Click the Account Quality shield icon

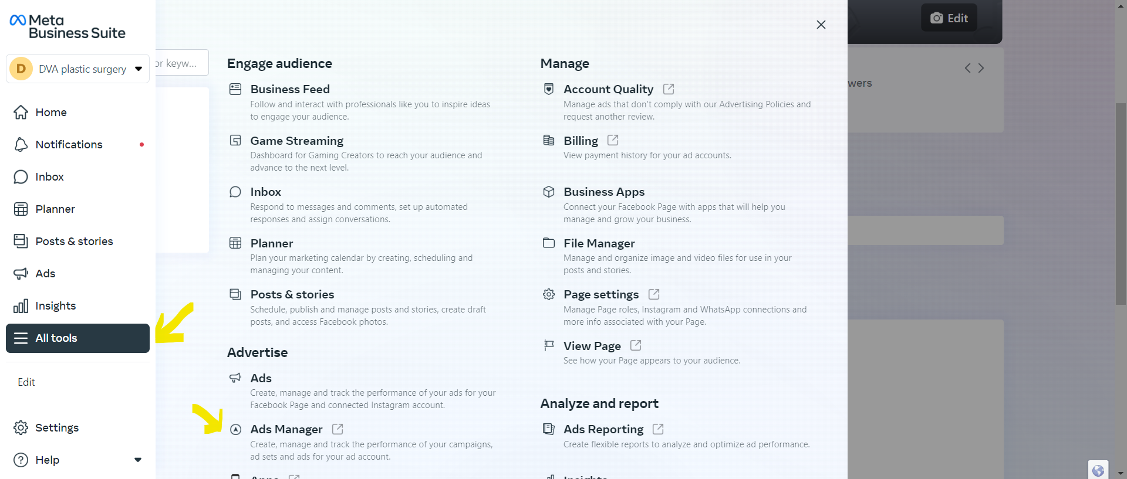tap(549, 89)
